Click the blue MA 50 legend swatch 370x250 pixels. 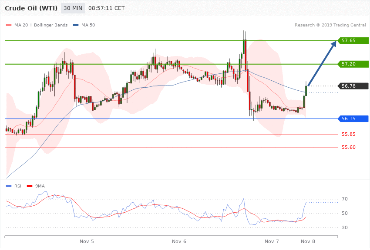coord(75,25)
